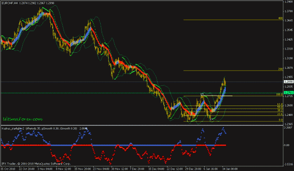Select the Fibonacci 38.2 level label

coord(280,110)
